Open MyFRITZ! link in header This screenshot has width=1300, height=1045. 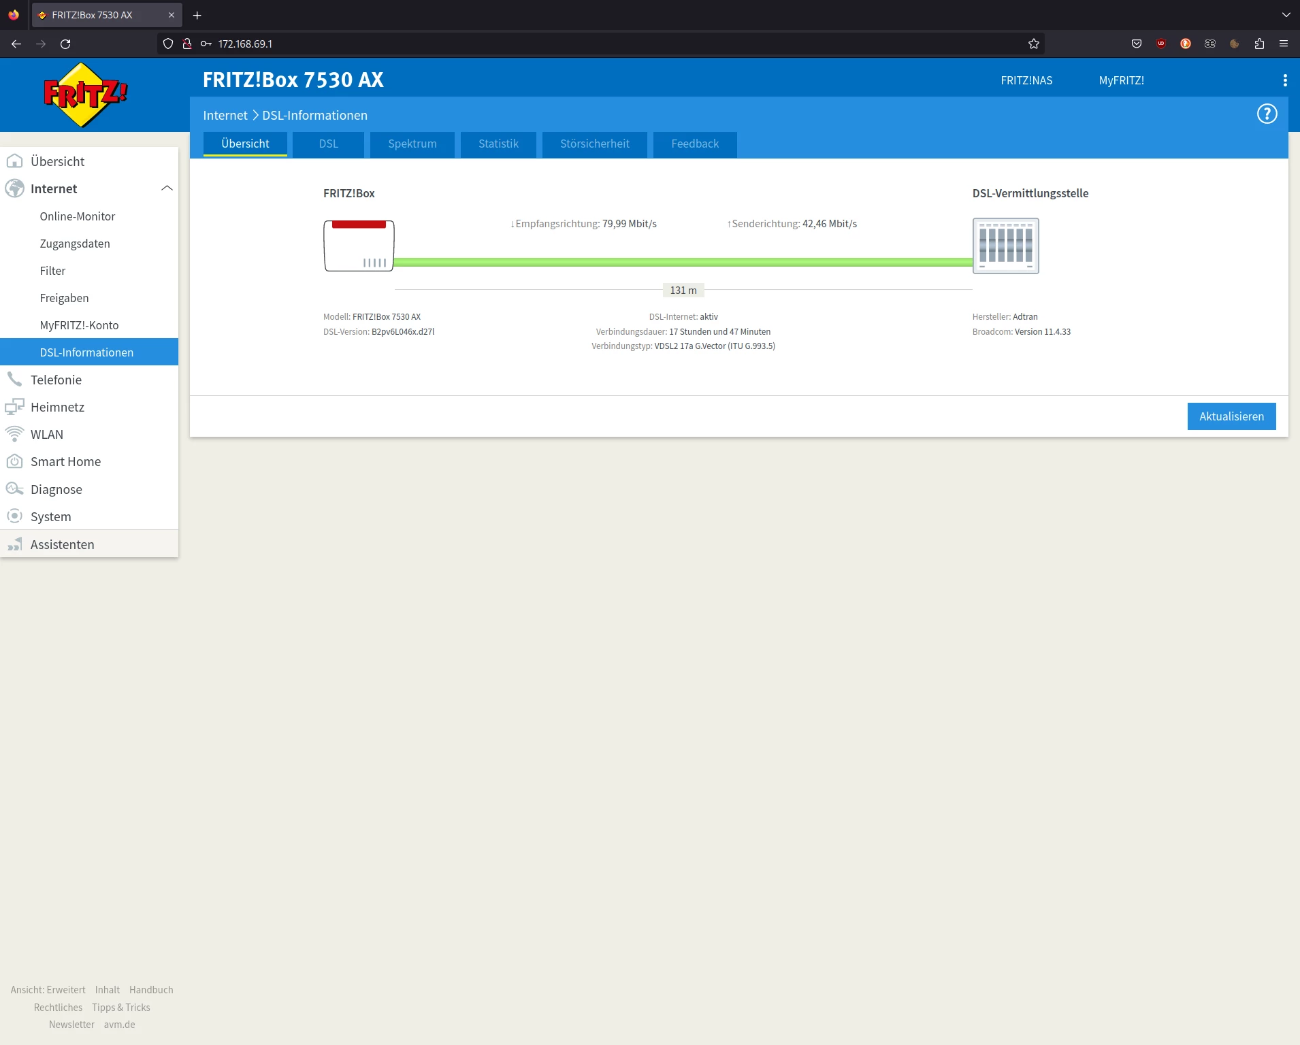pos(1122,80)
